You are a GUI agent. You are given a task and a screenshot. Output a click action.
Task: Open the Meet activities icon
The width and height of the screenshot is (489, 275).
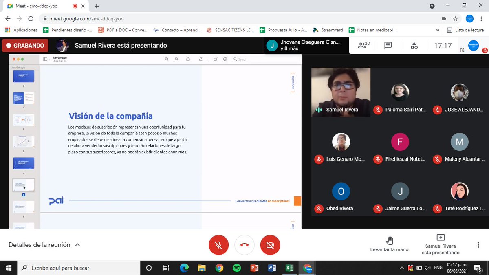point(414,46)
